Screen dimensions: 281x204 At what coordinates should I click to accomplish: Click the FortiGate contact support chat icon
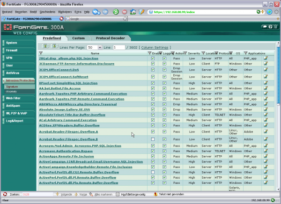[265, 27]
